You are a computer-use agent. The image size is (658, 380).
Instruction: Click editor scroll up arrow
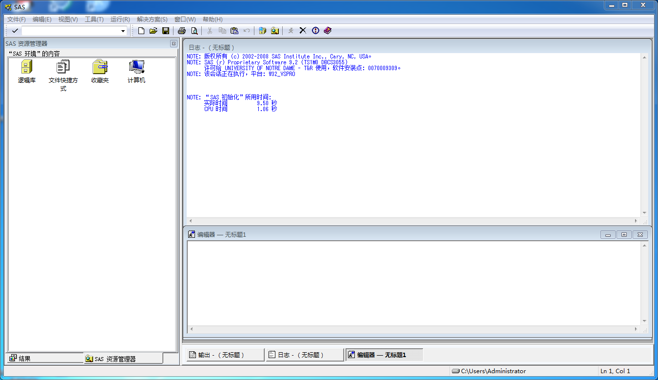[x=644, y=246]
